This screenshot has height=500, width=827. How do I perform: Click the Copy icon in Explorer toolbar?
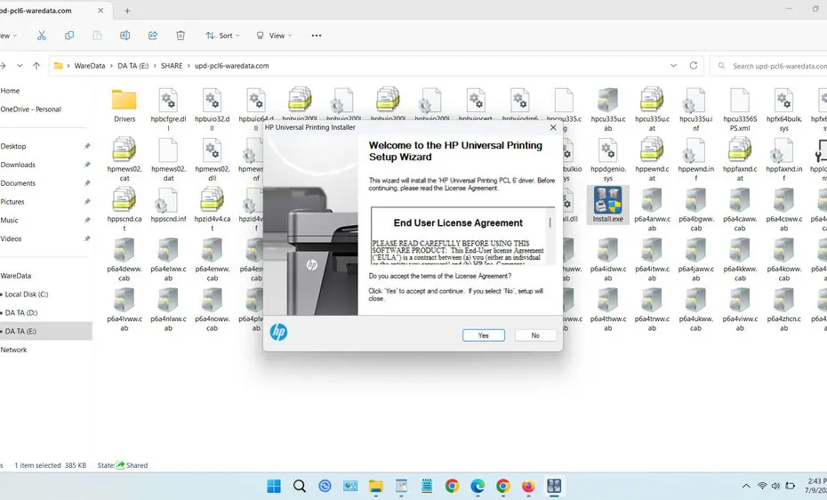click(x=69, y=36)
